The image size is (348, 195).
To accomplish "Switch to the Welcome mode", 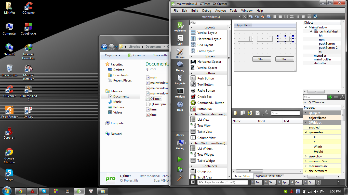I will [x=180, y=26].
